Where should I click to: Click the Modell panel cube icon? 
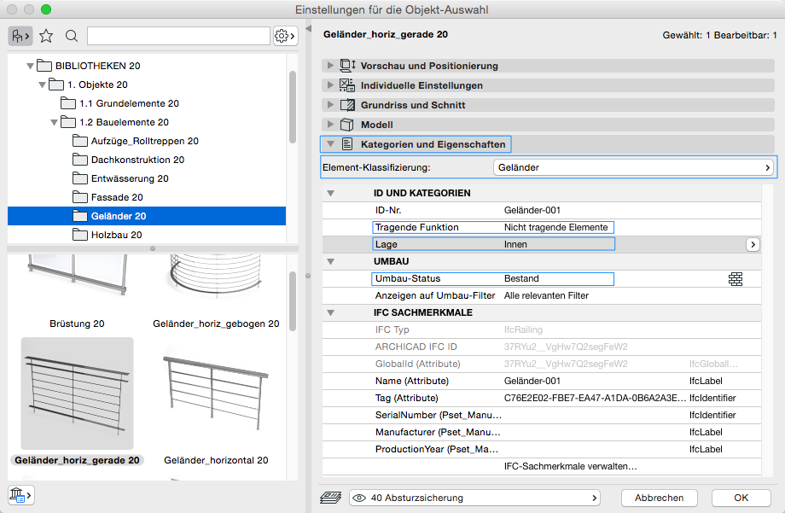(x=347, y=125)
